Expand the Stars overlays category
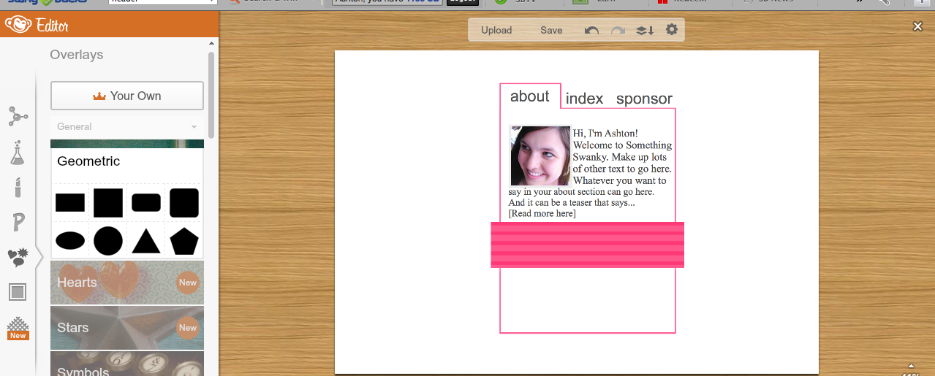This screenshot has width=935, height=376. click(127, 328)
